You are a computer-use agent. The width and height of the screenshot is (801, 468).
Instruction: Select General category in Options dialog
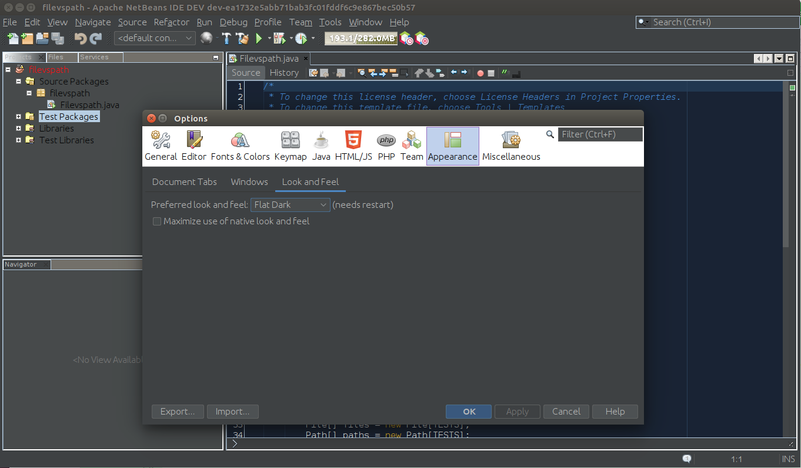point(161,146)
